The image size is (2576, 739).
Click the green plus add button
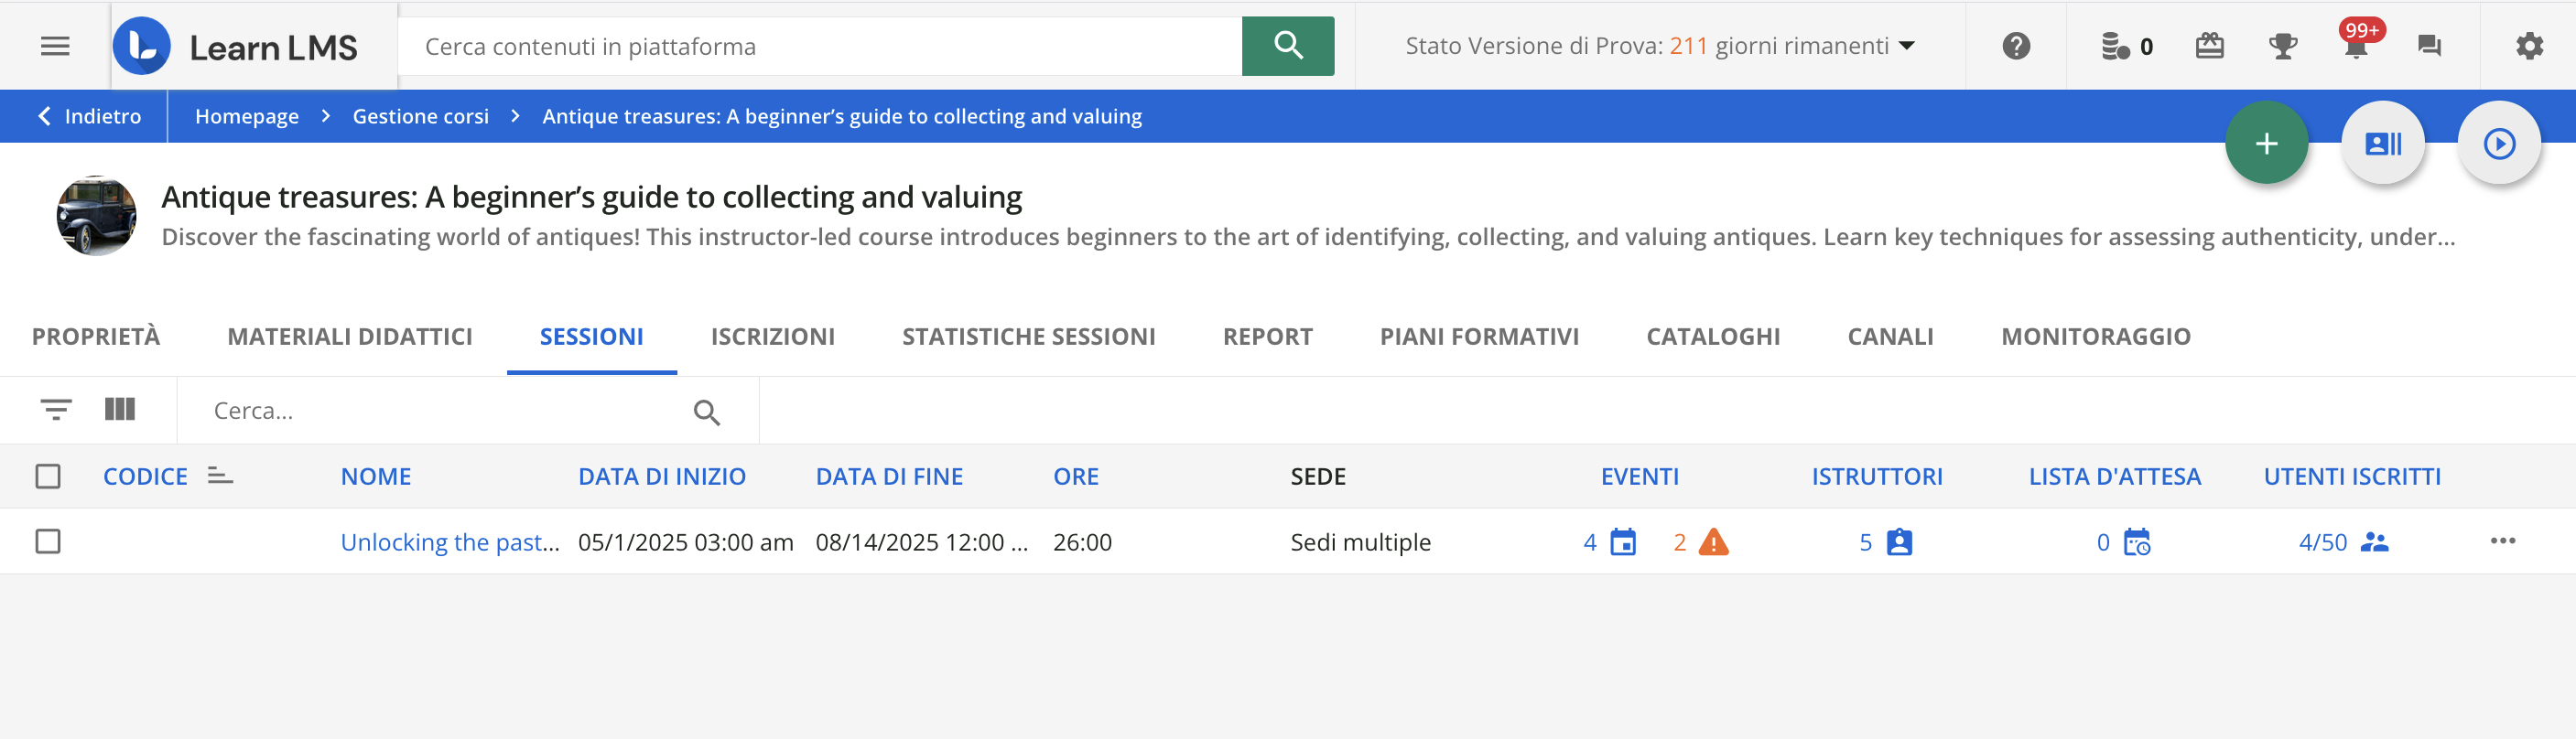tap(2265, 144)
